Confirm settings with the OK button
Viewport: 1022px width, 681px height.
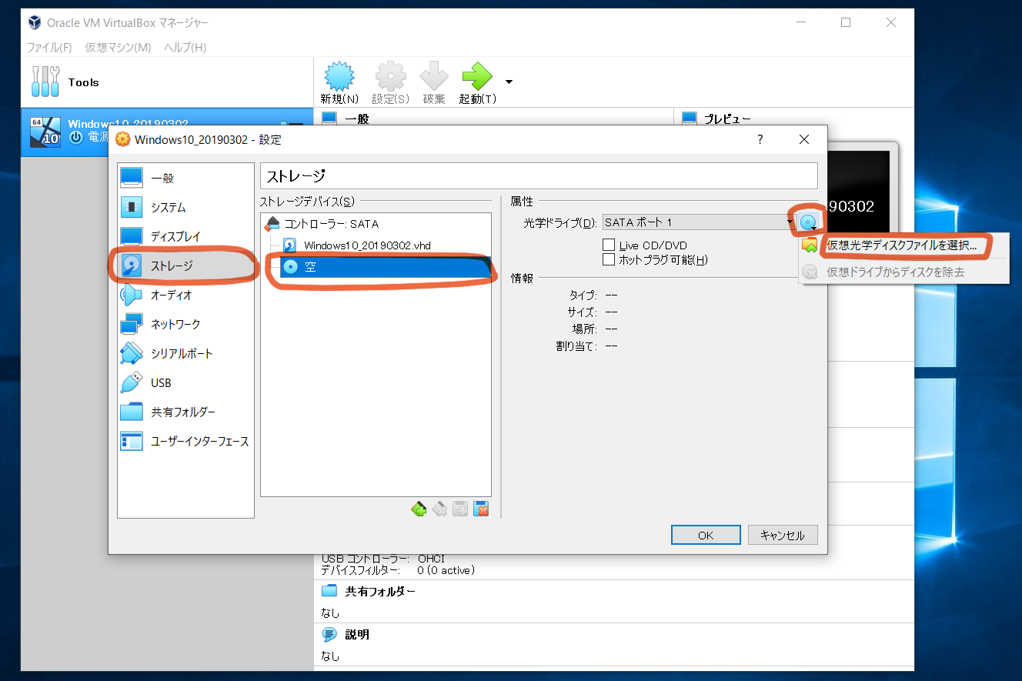[x=706, y=535]
